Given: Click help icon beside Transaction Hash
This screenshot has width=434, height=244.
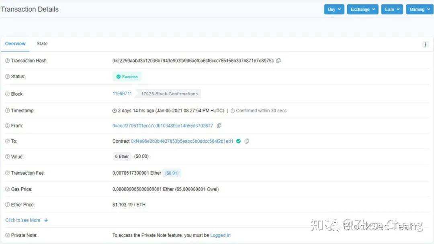Looking at the screenshot, I should coord(8,61).
